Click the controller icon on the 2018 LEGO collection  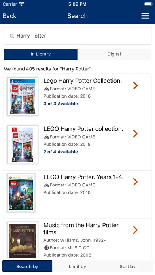click(x=46, y=137)
